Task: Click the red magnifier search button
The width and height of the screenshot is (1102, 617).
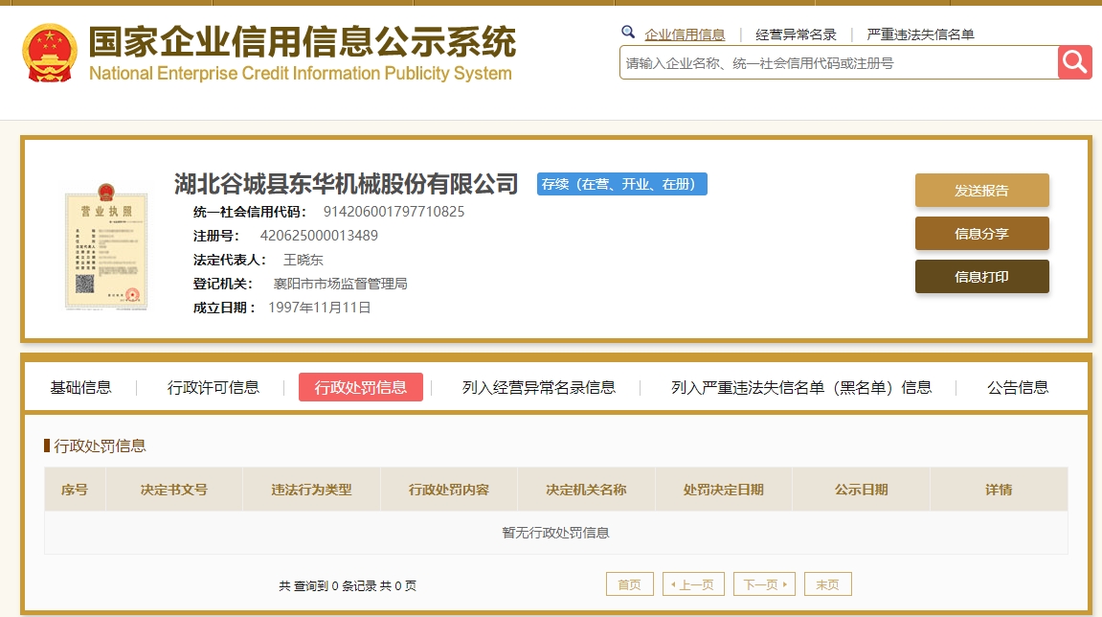Action: click(x=1074, y=62)
